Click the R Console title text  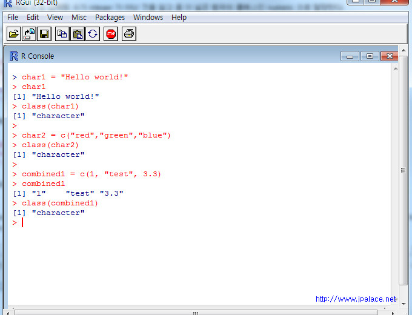click(x=38, y=56)
